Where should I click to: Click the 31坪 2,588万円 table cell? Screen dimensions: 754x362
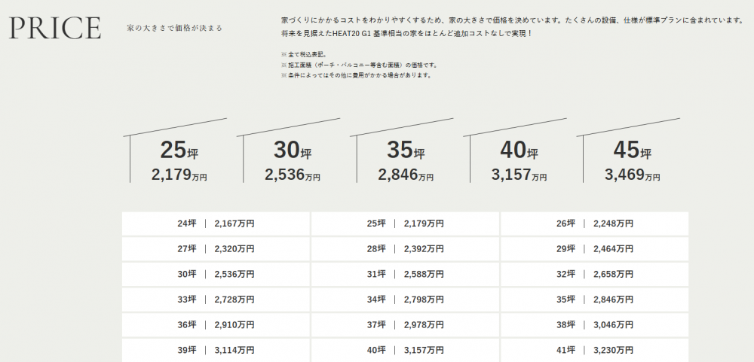pos(405,274)
